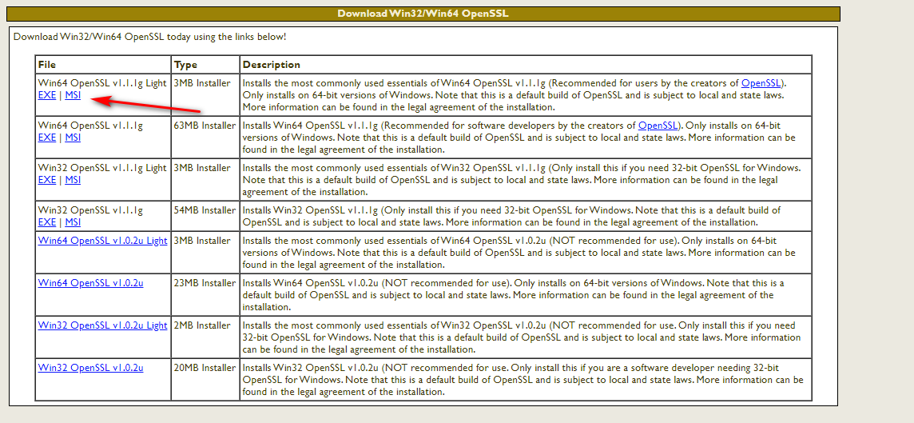Click MSI link under 54MB Win32 OpenSSL v1.1.1g
Image resolution: width=914 pixels, height=423 pixels.
[x=73, y=222]
